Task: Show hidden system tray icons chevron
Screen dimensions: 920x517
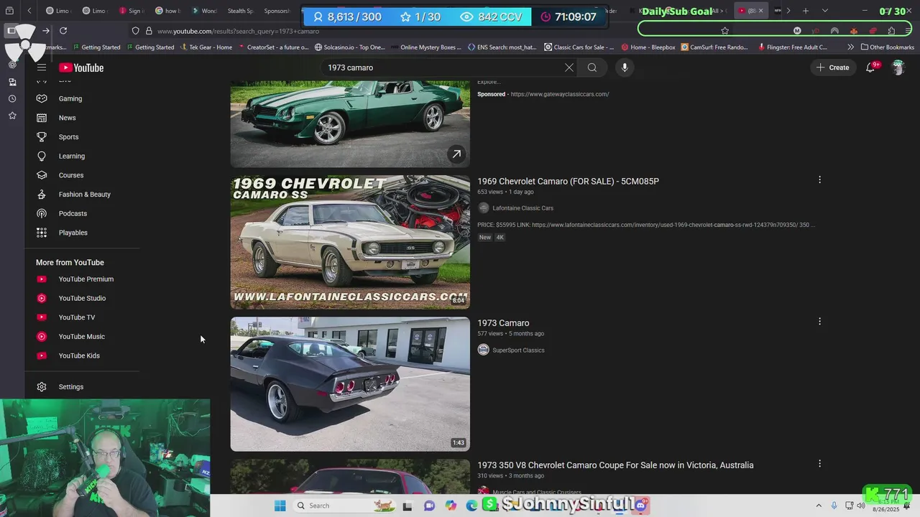Action: tap(819, 506)
